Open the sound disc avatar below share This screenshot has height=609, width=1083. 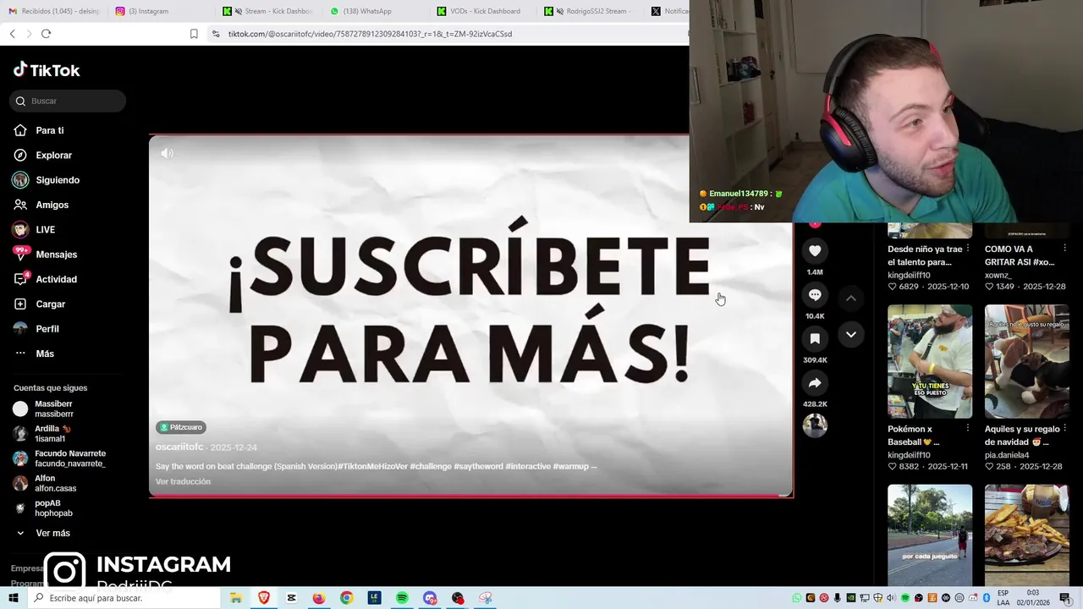tap(815, 425)
